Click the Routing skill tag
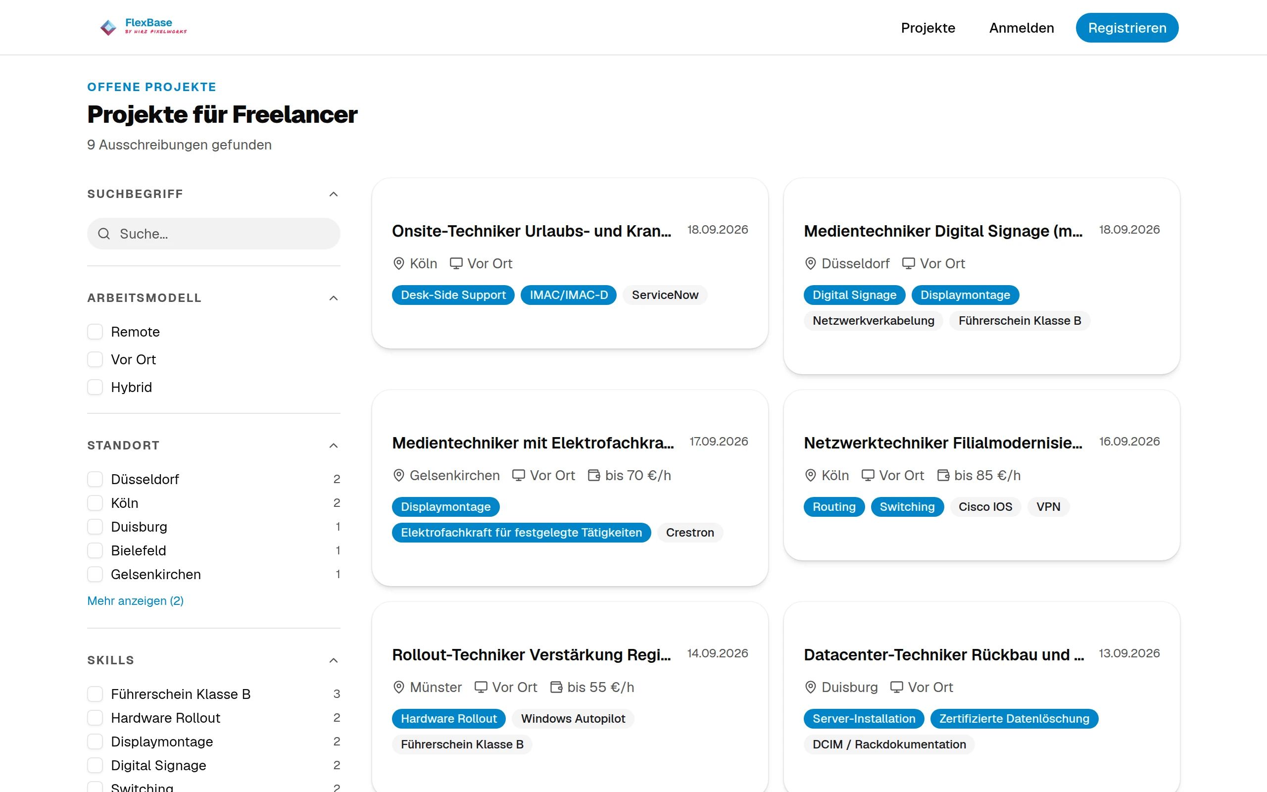 coord(834,506)
